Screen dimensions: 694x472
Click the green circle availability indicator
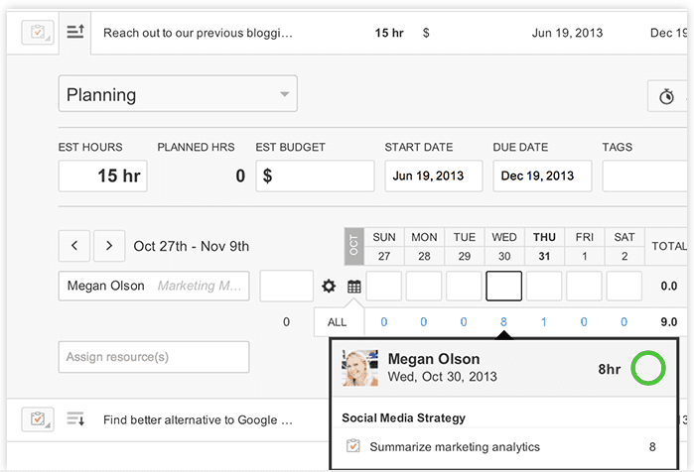tap(648, 369)
